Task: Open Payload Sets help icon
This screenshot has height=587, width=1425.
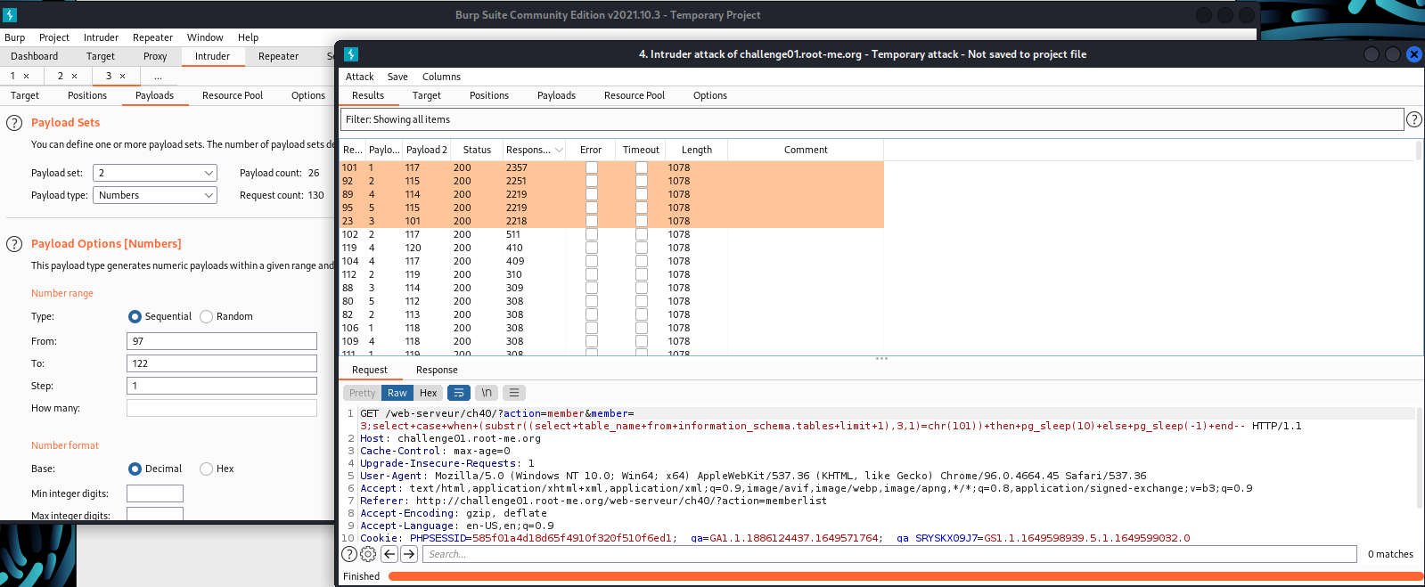Action: click(14, 123)
